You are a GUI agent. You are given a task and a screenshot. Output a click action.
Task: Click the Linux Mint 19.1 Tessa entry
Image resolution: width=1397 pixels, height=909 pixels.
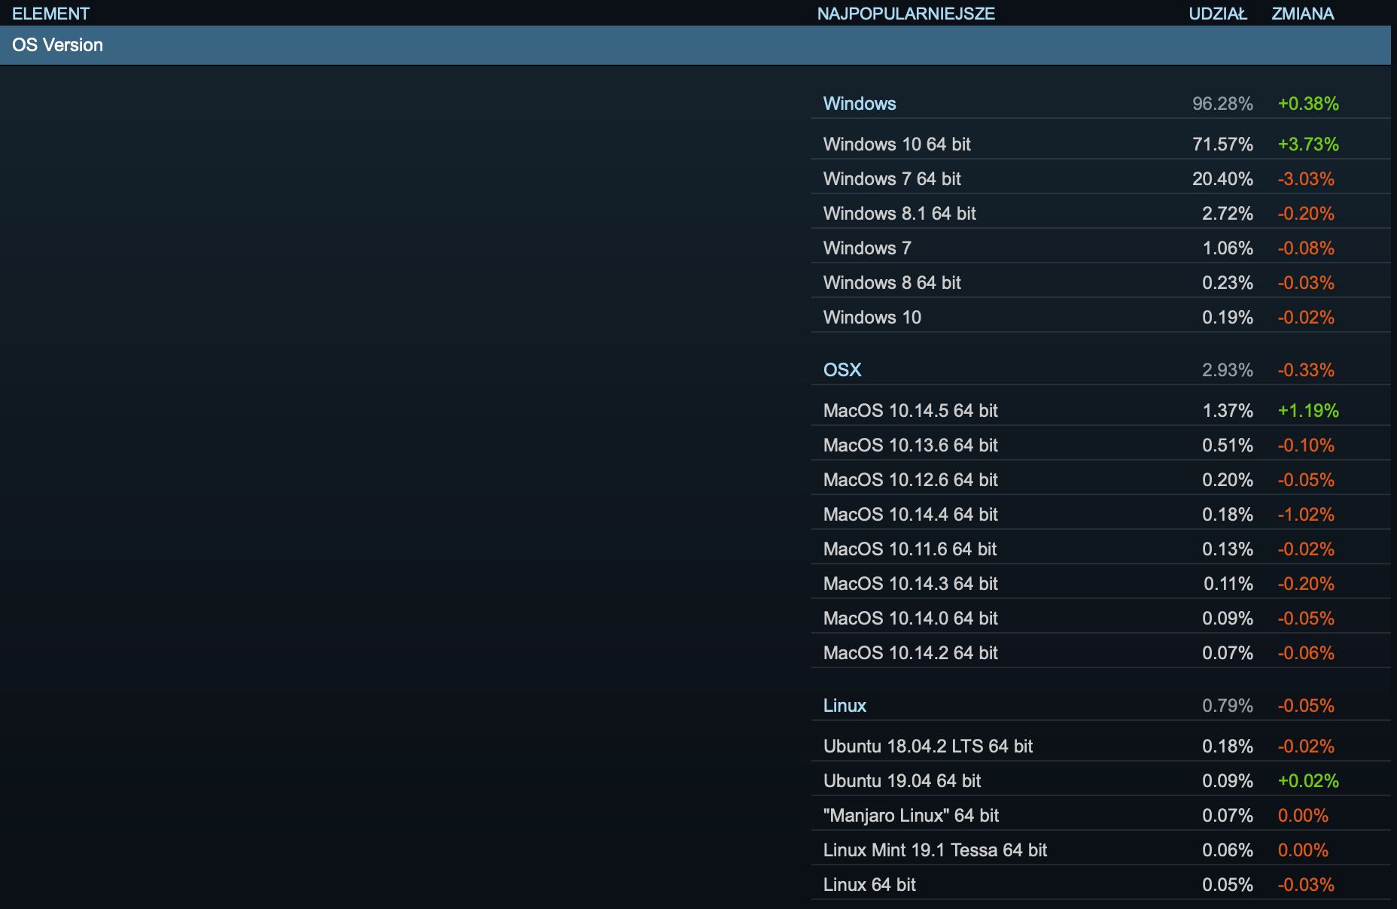(936, 850)
